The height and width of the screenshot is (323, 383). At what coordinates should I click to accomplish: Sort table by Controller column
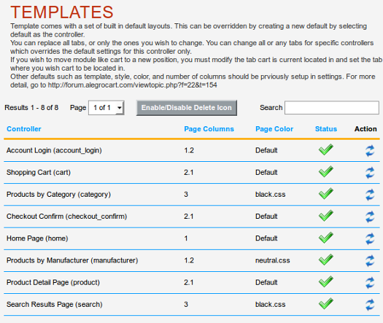tap(23, 129)
